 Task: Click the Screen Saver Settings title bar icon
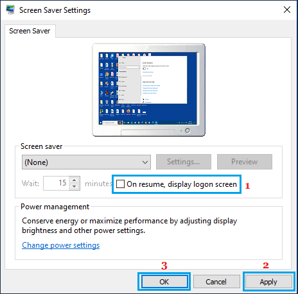10,10
